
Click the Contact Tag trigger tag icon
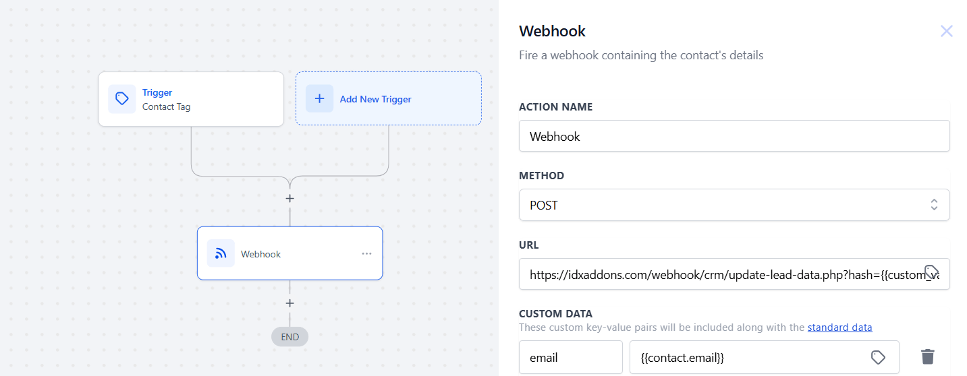(122, 99)
